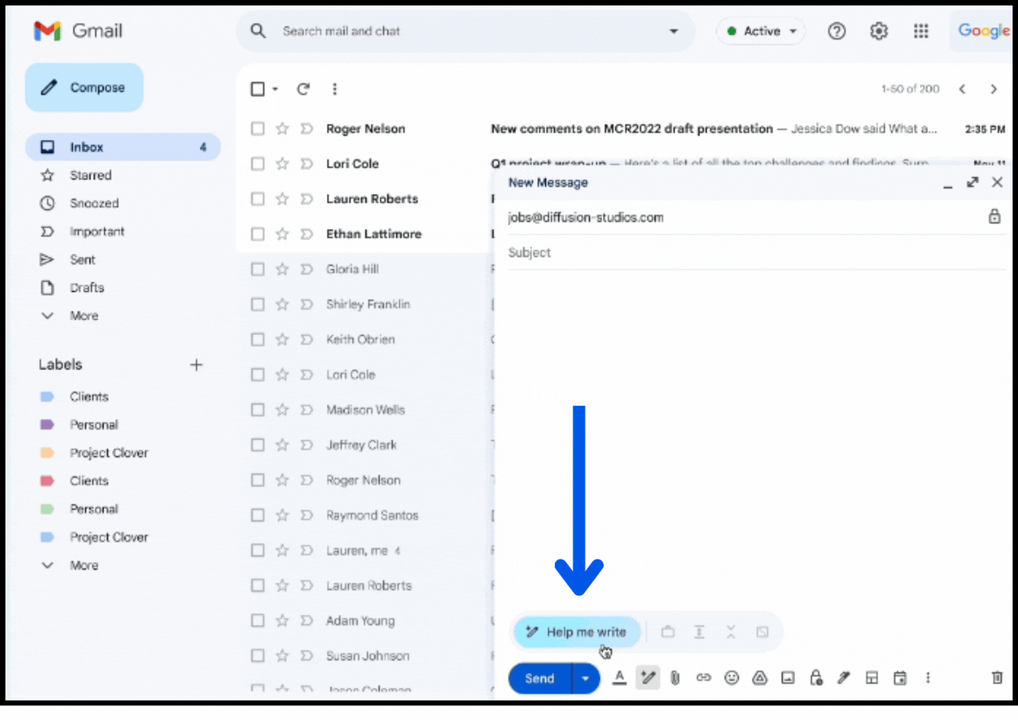Insert an emoji in the message
This screenshot has height=720, width=1018.
tap(732, 678)
